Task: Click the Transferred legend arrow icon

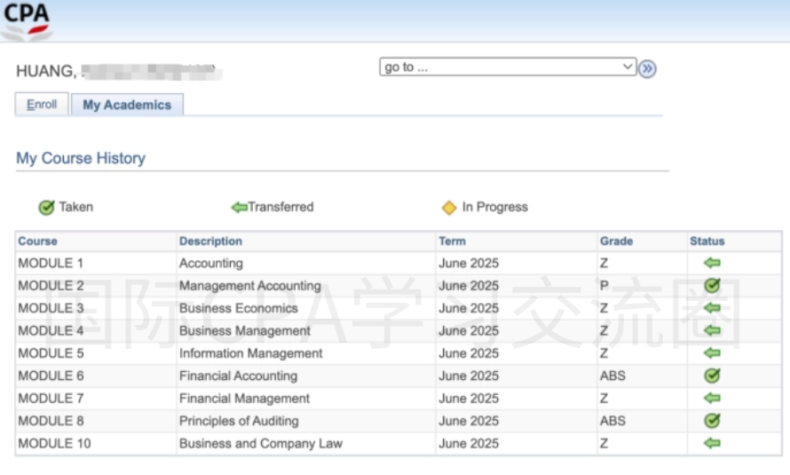Action: tap(239, 207)
